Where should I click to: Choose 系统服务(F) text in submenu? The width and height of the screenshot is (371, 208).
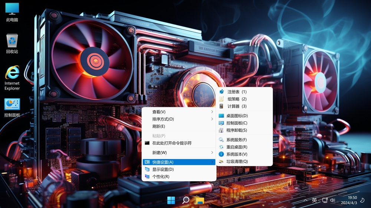coord(236,140)
